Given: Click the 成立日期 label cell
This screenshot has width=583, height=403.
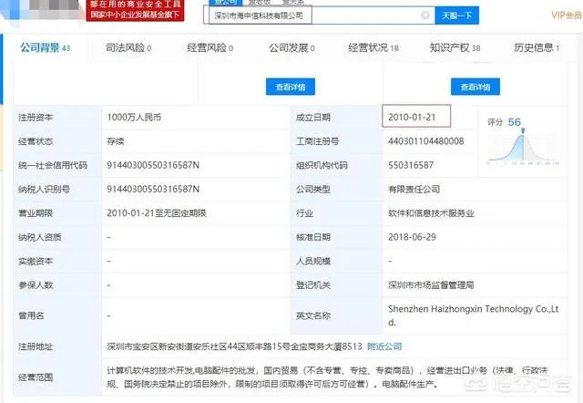Looking at the screenshot, I should pyautogui.click(x=336, y=118).
